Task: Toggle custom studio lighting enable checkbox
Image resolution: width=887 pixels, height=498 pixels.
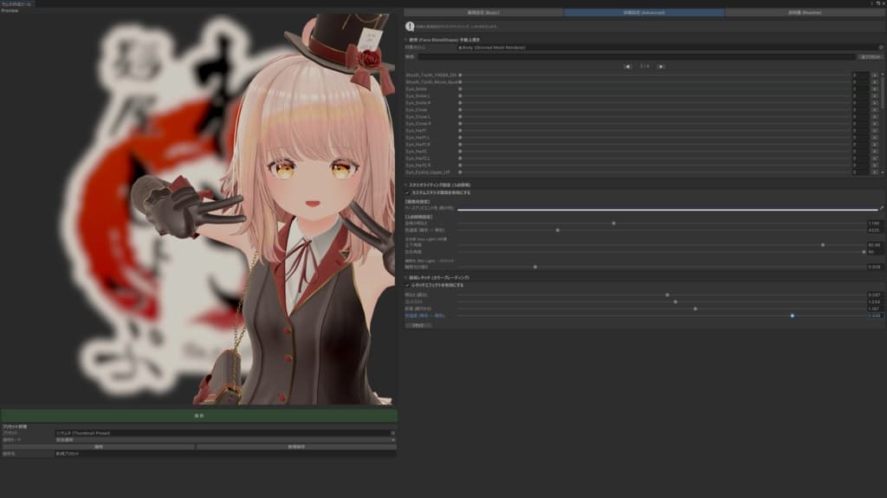Action: 407,192
